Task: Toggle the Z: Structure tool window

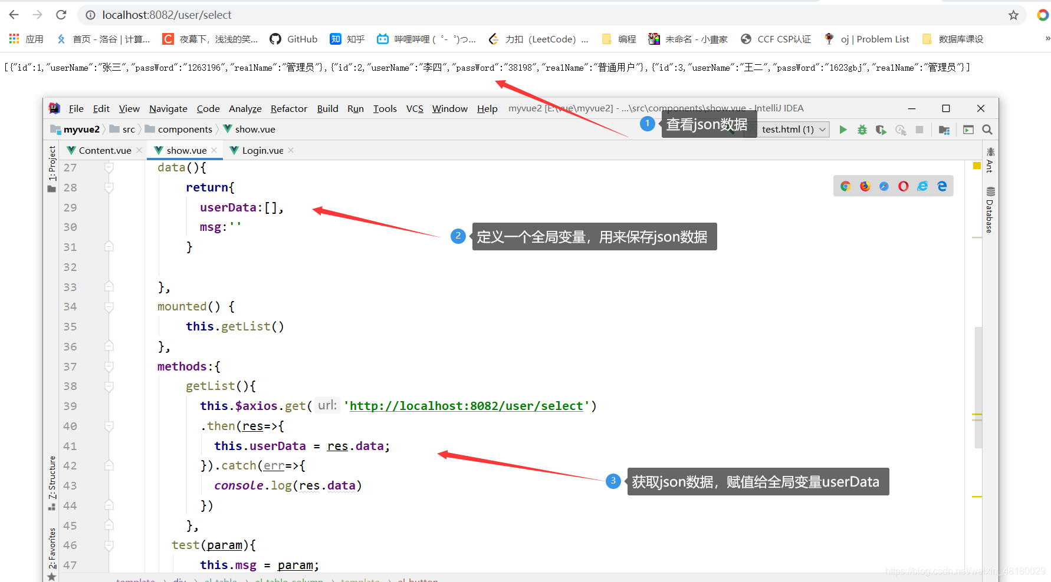Action: tap(52, 483)
